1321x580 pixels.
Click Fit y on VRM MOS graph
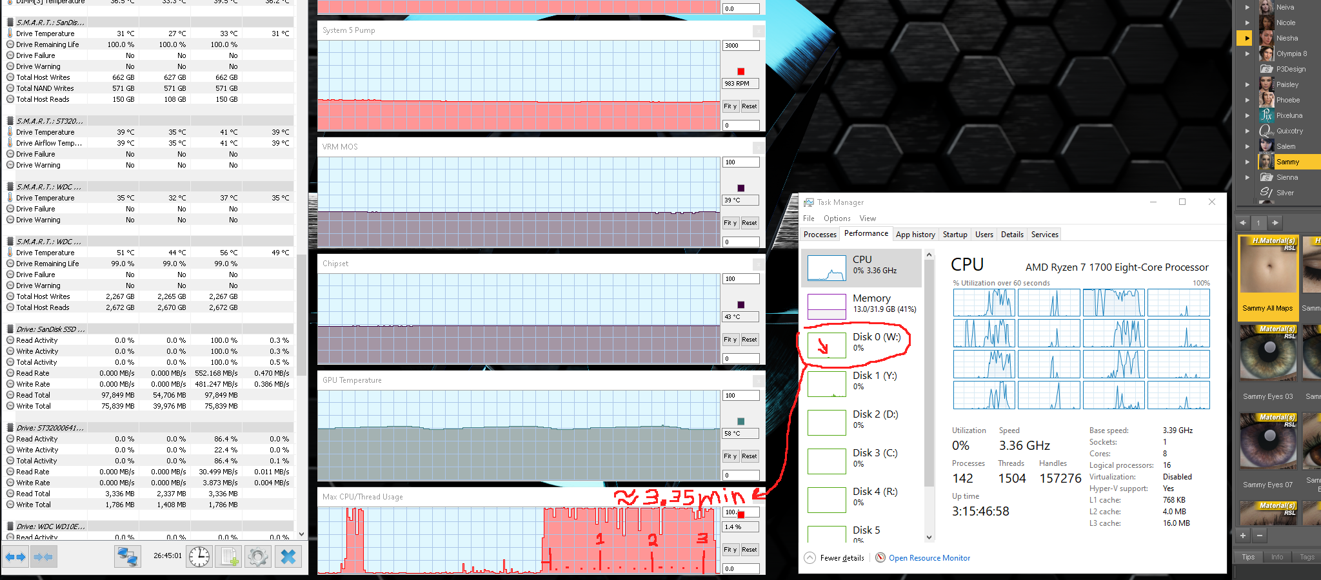coord(730,223)
